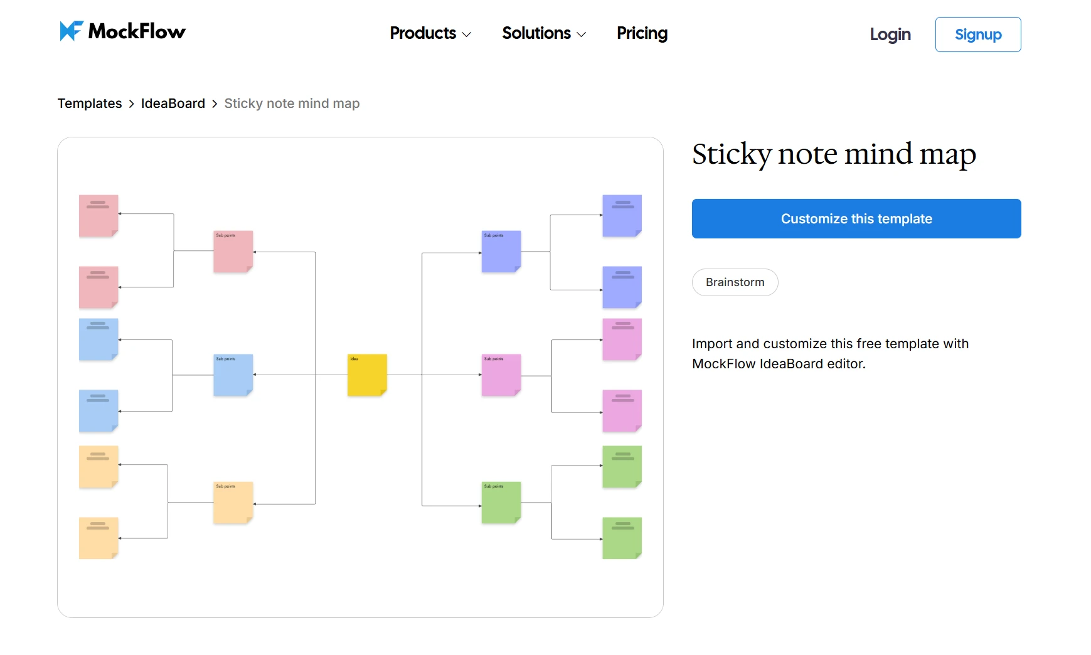Navigate to the Templates breadcrumb
The height and width of the screenshot is (655, 1091).
(x=89, y=103)
